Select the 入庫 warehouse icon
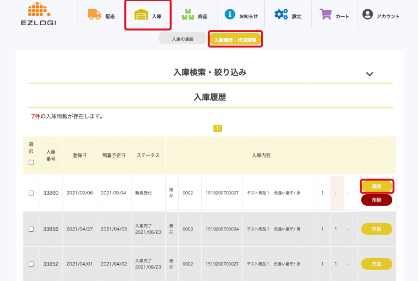This screenshot has height=281, width=418. (x=141, y=15)
